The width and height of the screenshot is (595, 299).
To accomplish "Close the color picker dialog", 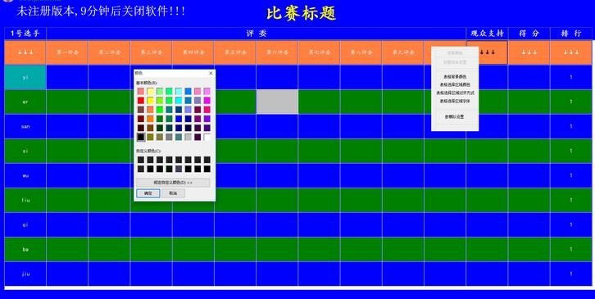I will (x=211, y=73).
